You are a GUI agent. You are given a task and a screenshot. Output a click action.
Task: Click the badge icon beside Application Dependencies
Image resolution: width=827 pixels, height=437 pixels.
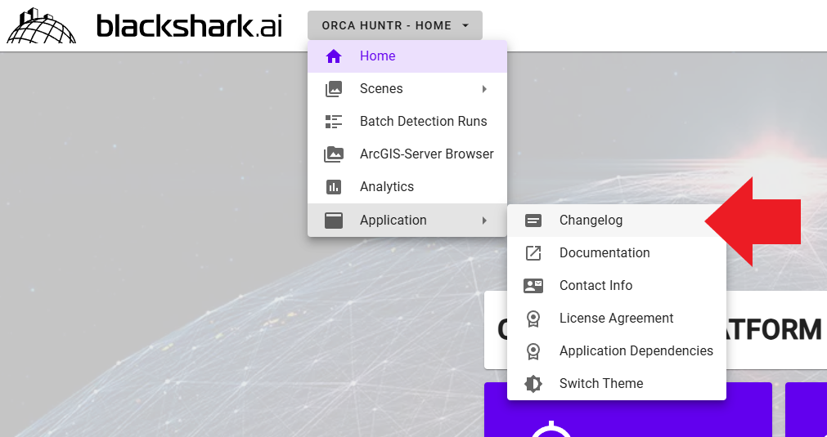coord(533,352)
